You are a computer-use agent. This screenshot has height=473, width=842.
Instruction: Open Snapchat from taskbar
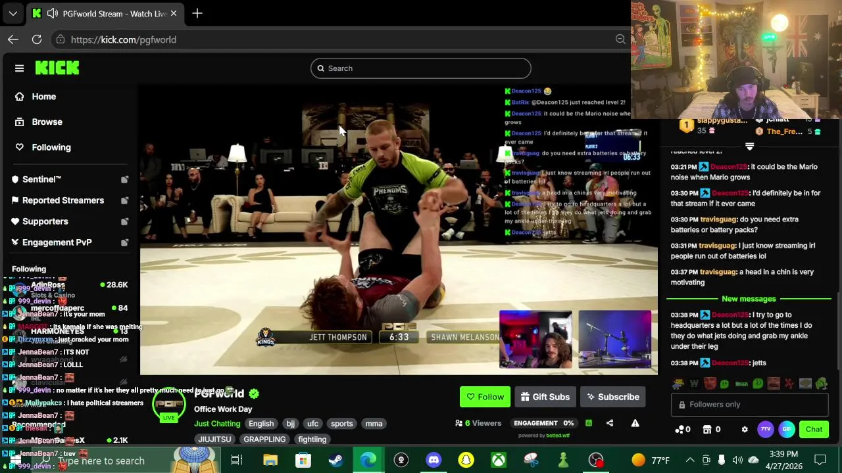(466, 460)
